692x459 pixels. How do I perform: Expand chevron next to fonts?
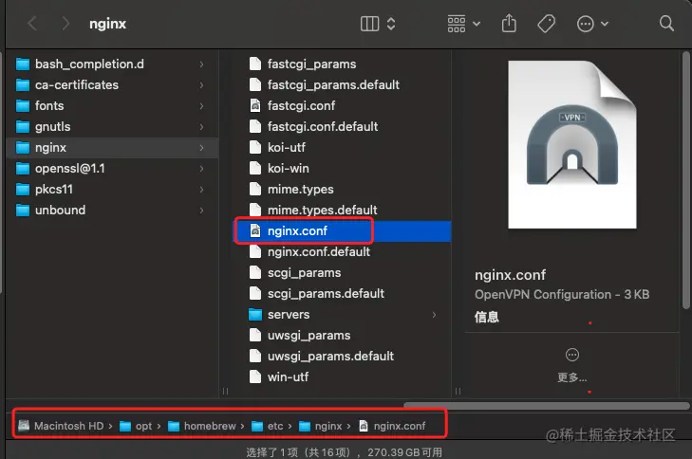[x=201, y=106]
